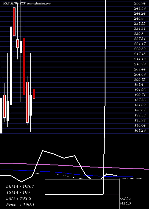The width and height of the screenshot is (149, 209).
Task: Click price label 224.17
Action: click(x=140, y=44)
